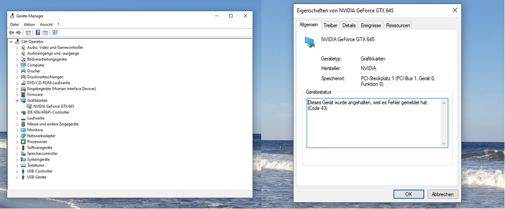Click the 'PCI-Steckplatz 1' Speicherort value
This screenshot has width=505, height=209.
(398, 81)
